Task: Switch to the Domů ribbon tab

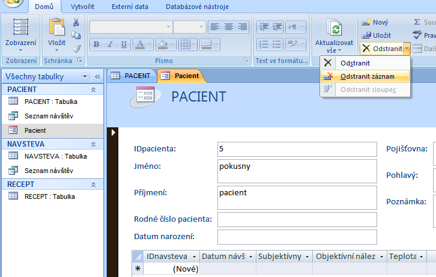Action: (x=44, y=7)
